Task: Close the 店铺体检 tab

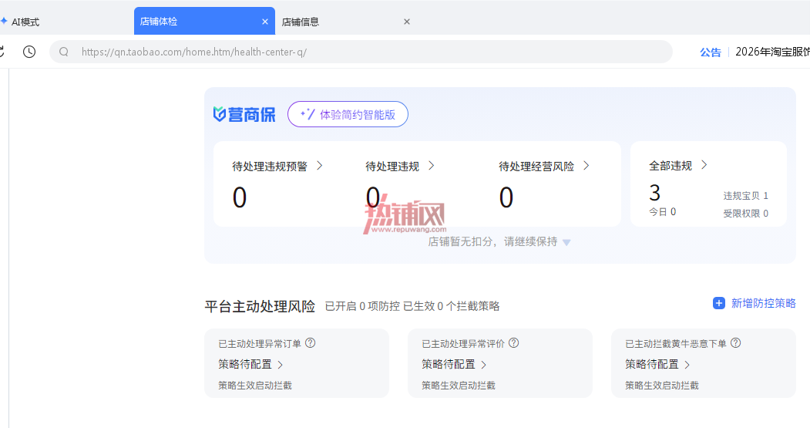Action: pyautogui.click(x=265, y=22)
